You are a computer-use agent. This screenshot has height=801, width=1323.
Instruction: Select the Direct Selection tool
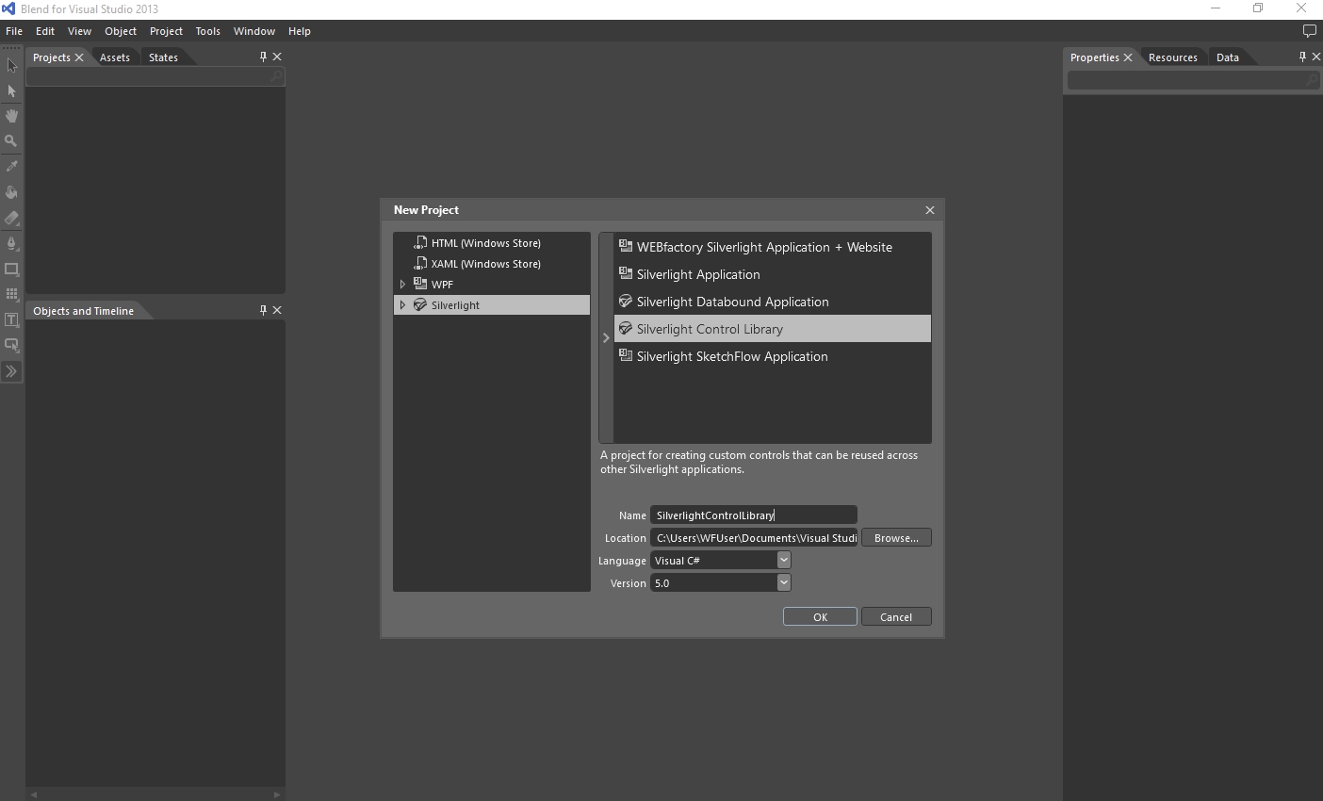(x=11, y=91)
